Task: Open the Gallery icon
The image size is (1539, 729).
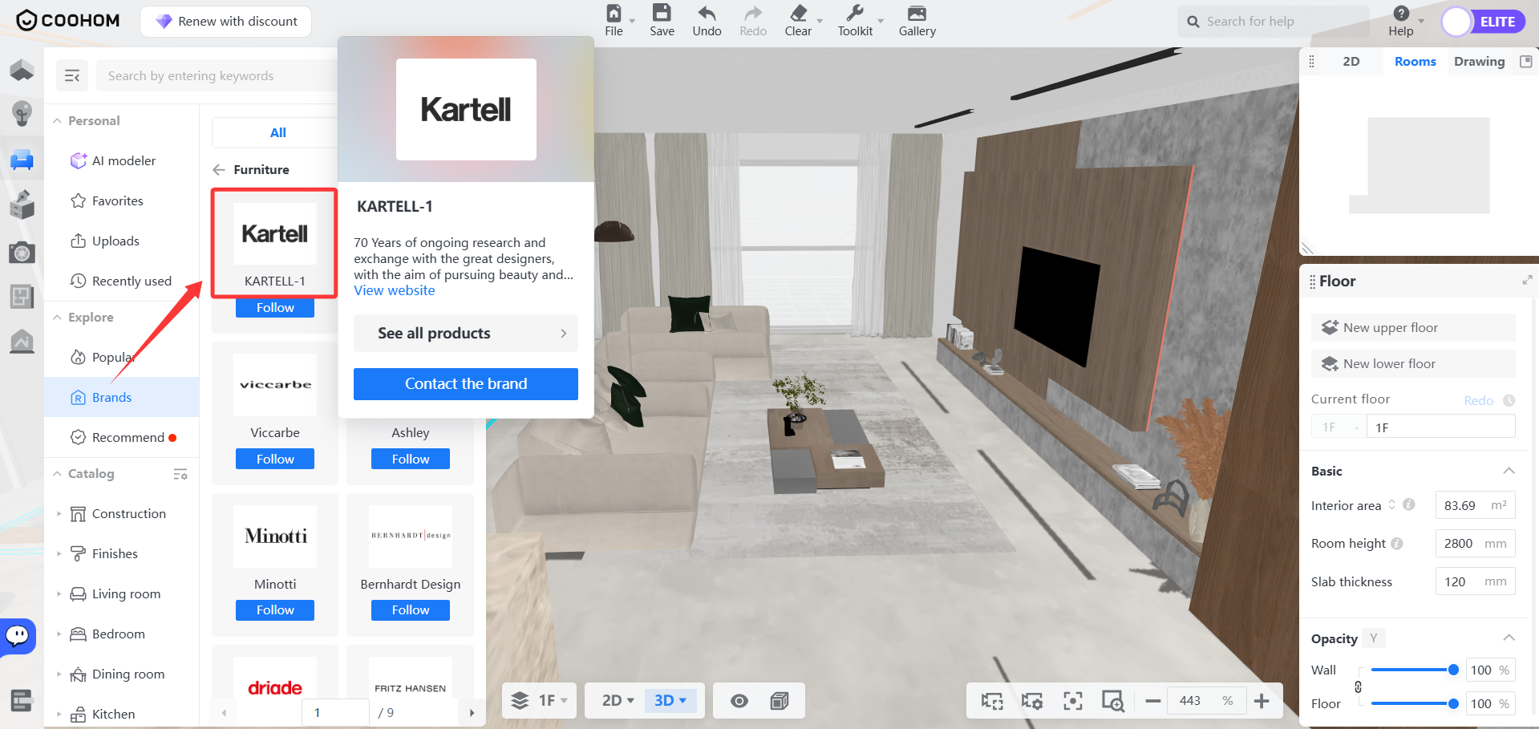Action: [917, 13]
